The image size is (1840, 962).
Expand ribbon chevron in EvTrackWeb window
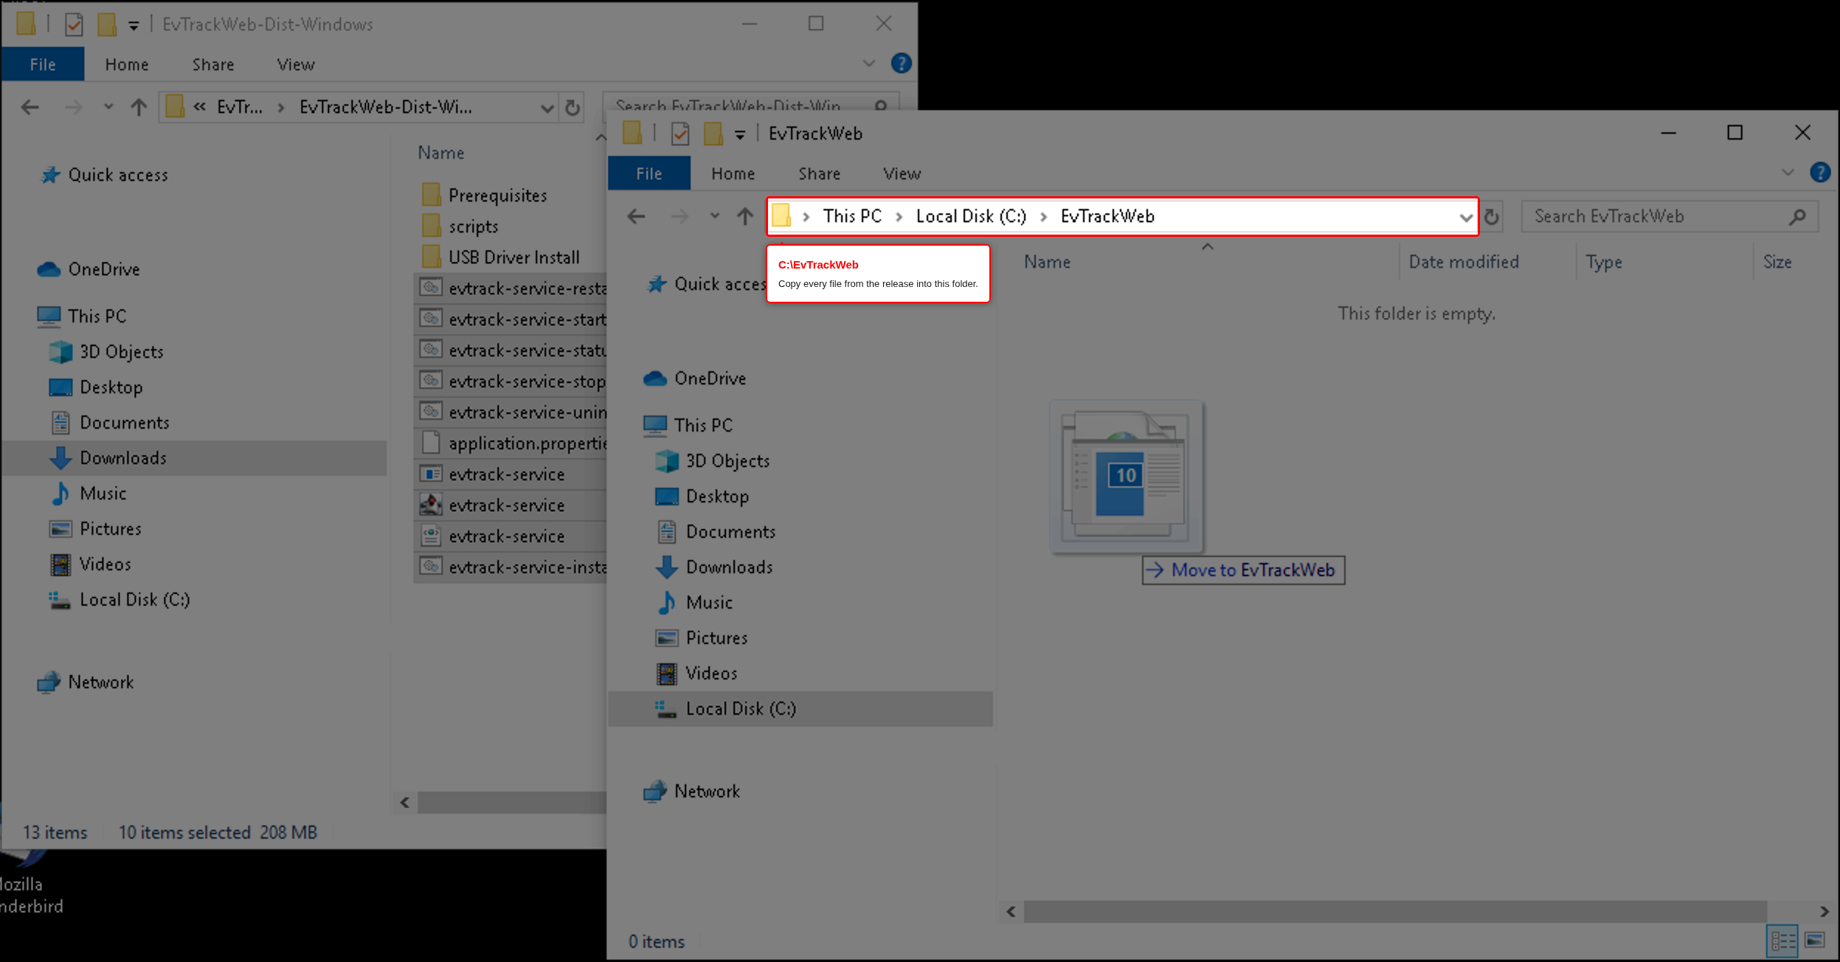(x=1788, y=173)
